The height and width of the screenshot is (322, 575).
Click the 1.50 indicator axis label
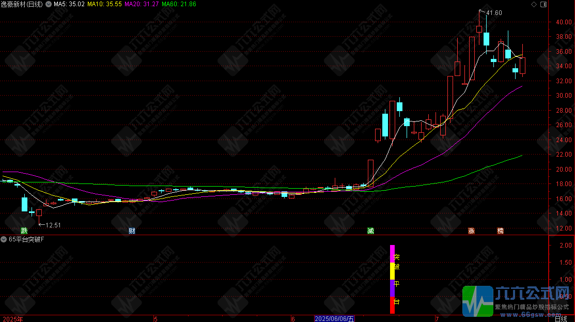566,262
